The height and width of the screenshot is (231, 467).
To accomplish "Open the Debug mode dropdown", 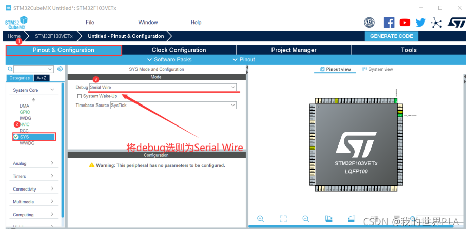I will tap(163, 88).
